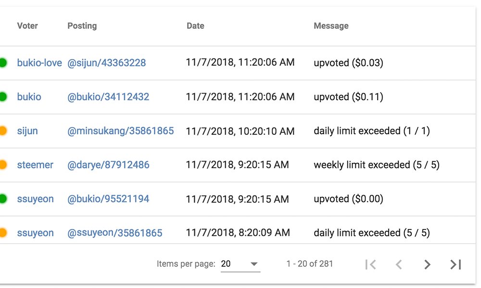The height and width of the screenshot is (288, 481).
Task: Go to the previous page arrow
Action: point(399,264)
